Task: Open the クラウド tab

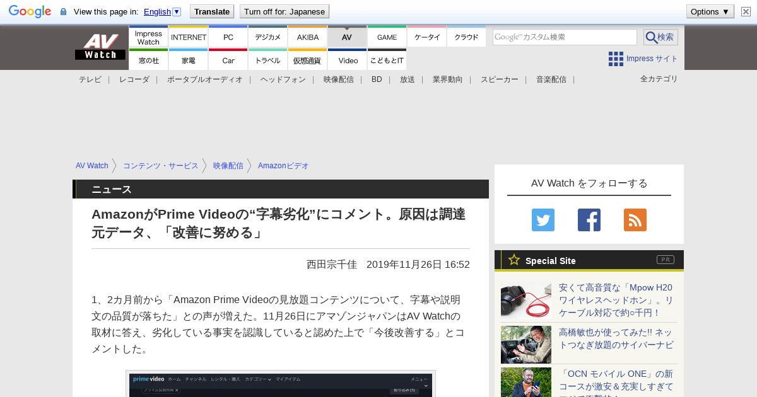Action: tap(467, 37)
